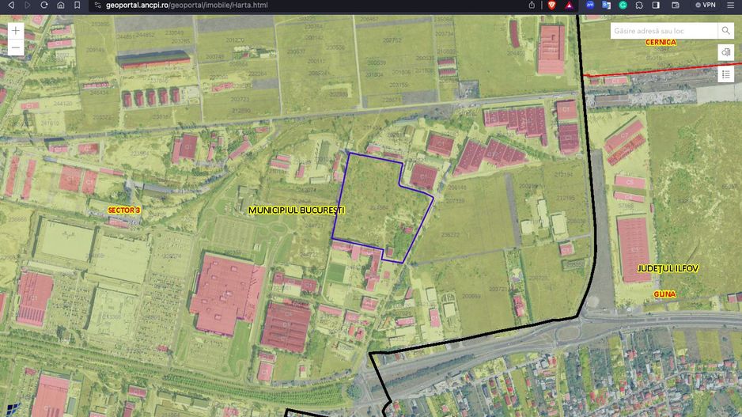Click the 'Găsire adresă sau loc' search field
This screenshot has width=742, height=417.
663,31
